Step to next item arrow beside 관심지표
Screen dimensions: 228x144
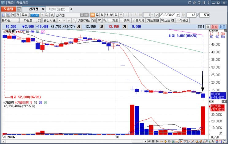pos(69,21)
